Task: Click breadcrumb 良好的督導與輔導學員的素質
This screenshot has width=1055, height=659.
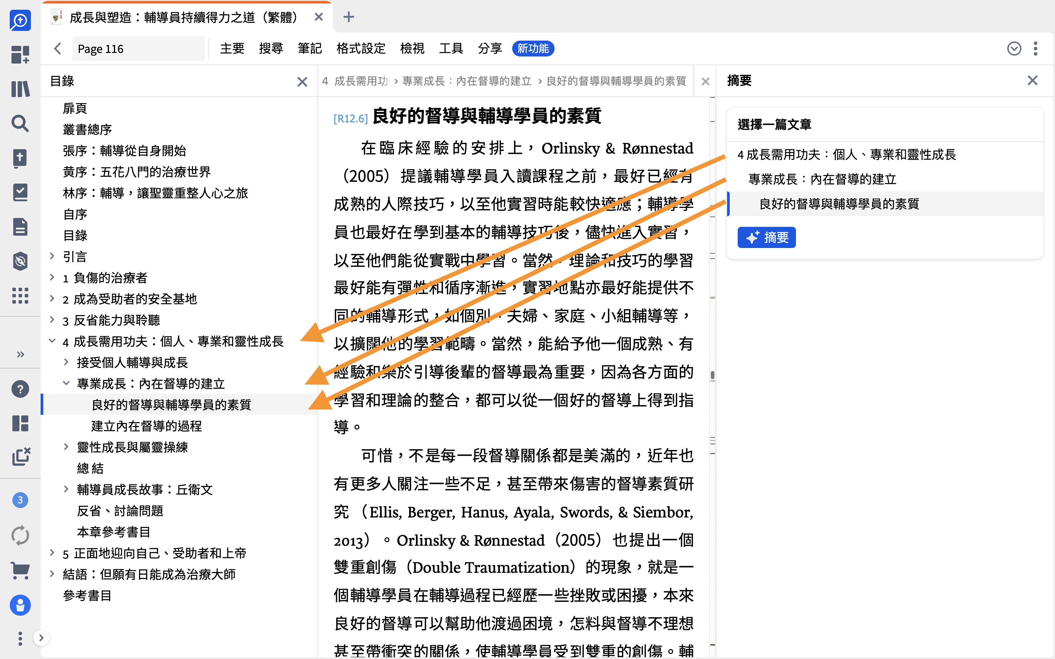Action: tap(616, 81)
